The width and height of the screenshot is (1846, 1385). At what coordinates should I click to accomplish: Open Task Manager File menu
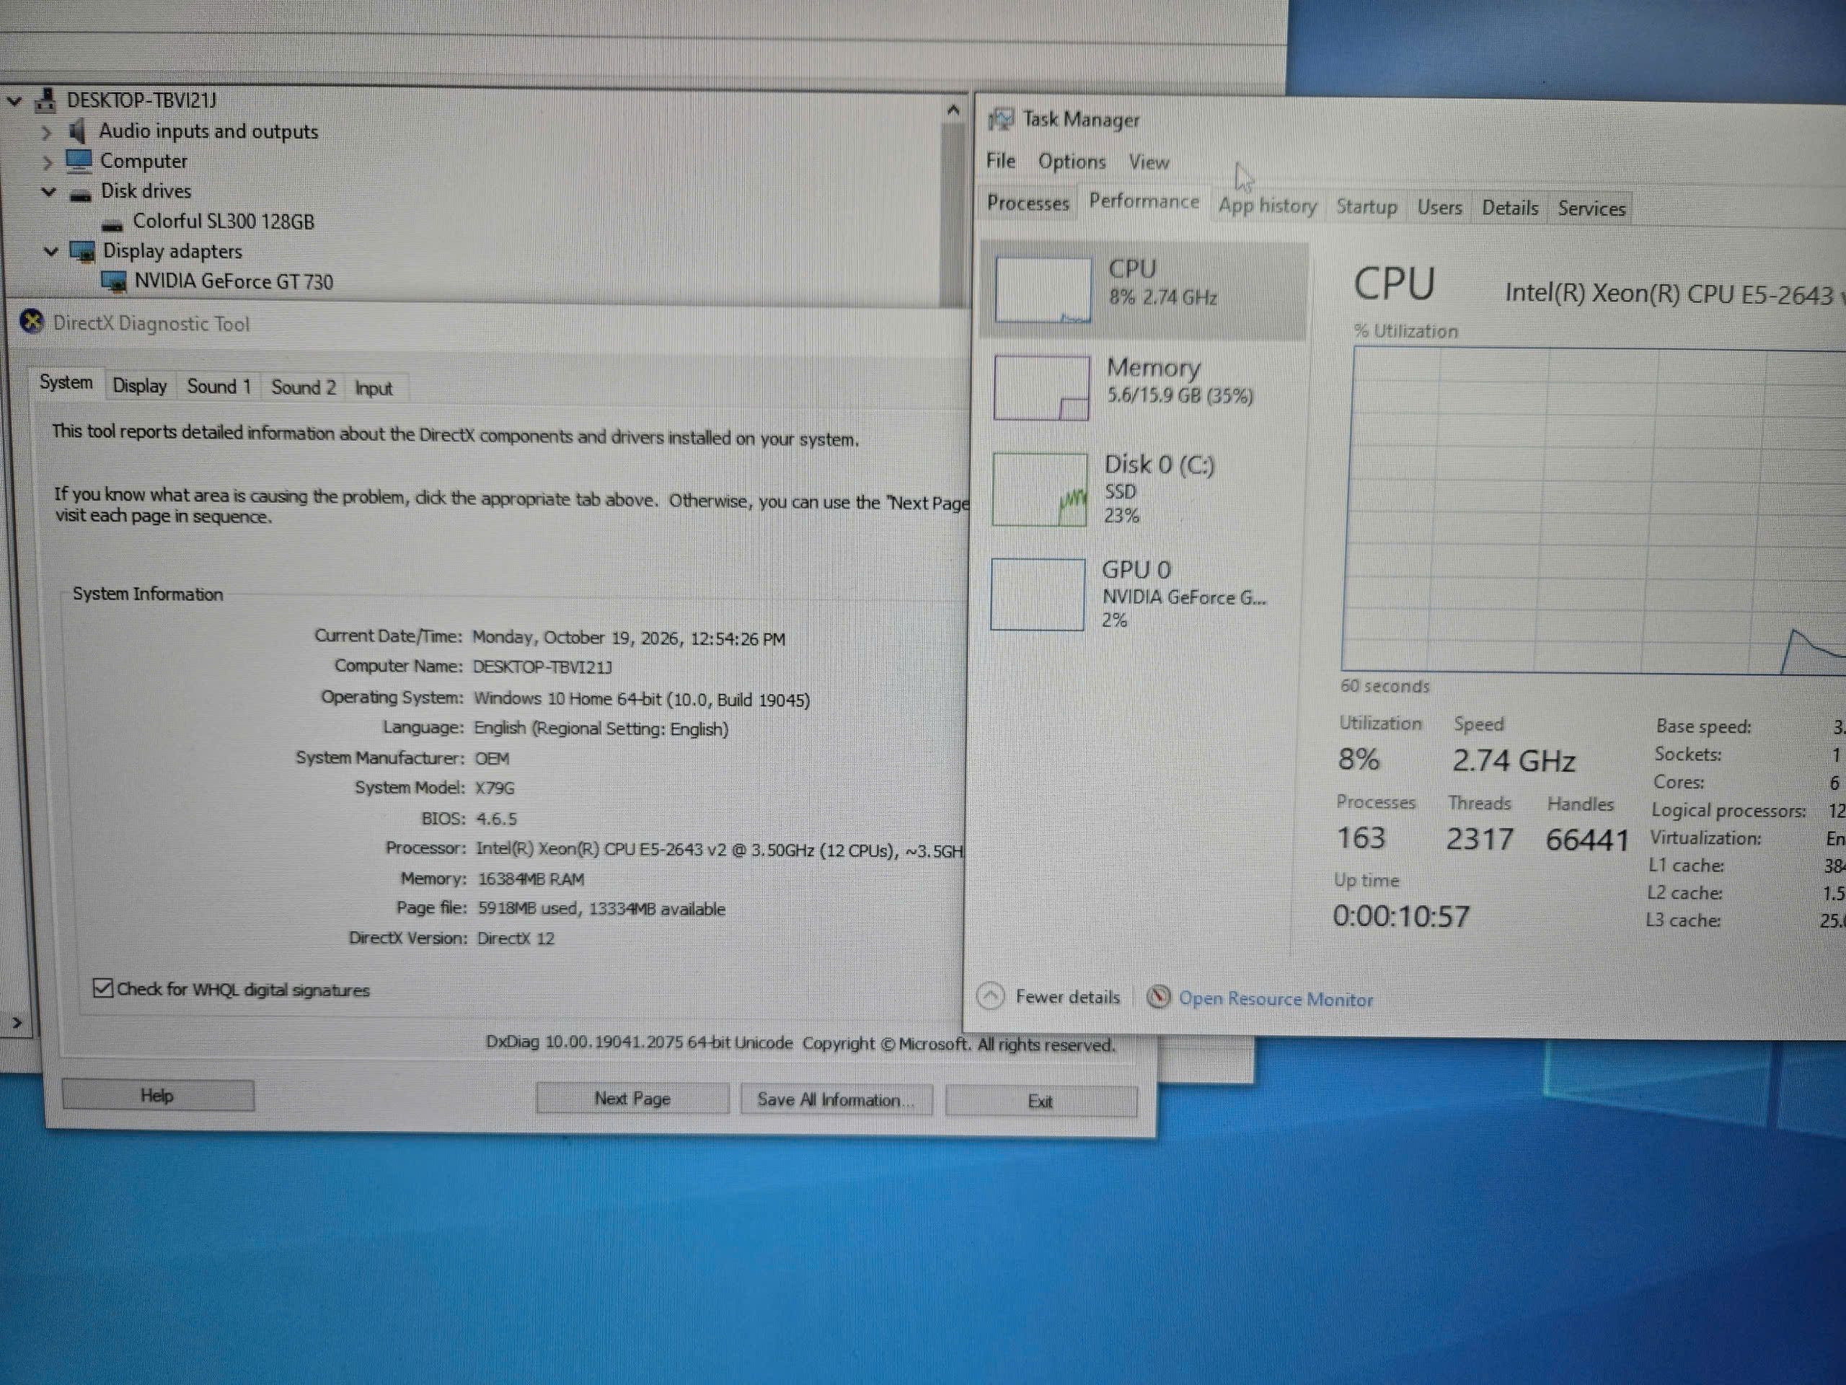[999, 160]
